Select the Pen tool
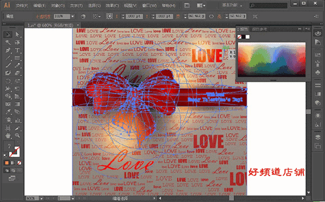 point(8,50)
